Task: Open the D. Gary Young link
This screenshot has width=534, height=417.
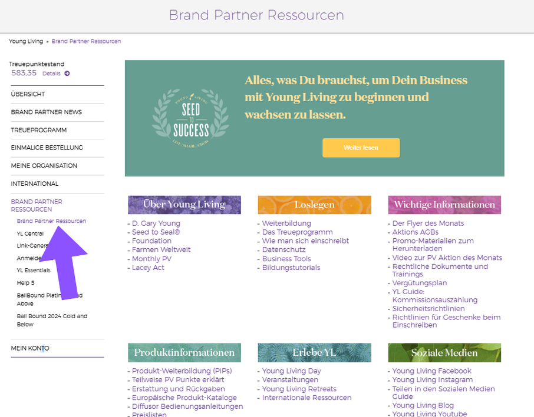Action: pyautogui.click(x=156, y=223)
